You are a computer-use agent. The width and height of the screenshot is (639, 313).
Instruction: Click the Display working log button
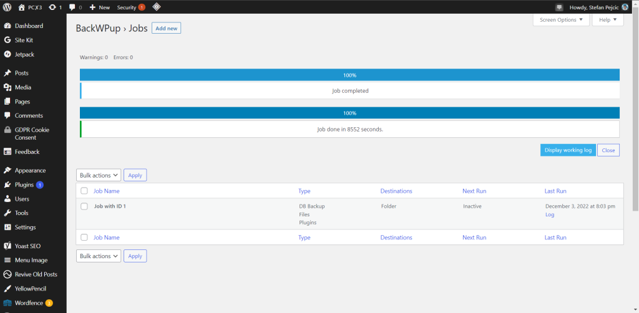coord(568,150)
